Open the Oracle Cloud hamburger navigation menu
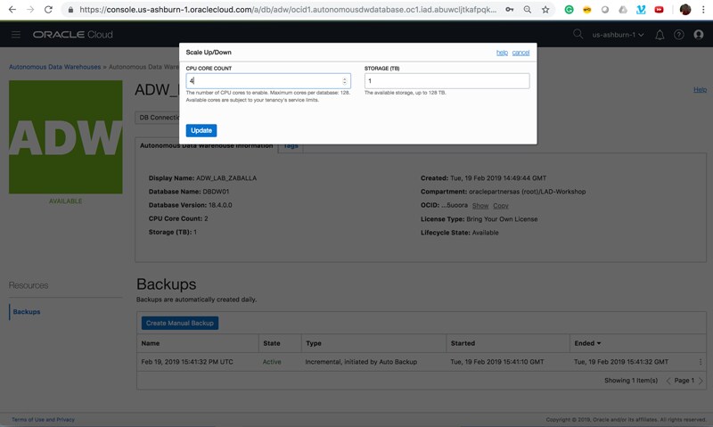713x427 pixels. pyautogui.click(x=16, y=35)
